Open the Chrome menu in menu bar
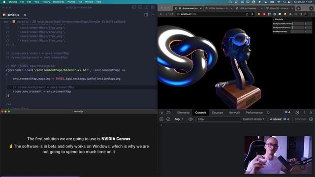The width and height of the screenshot is (315, 177). [x=13, y=2]
